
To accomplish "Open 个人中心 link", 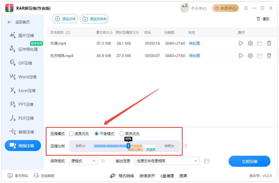I will tap(199, 8).
